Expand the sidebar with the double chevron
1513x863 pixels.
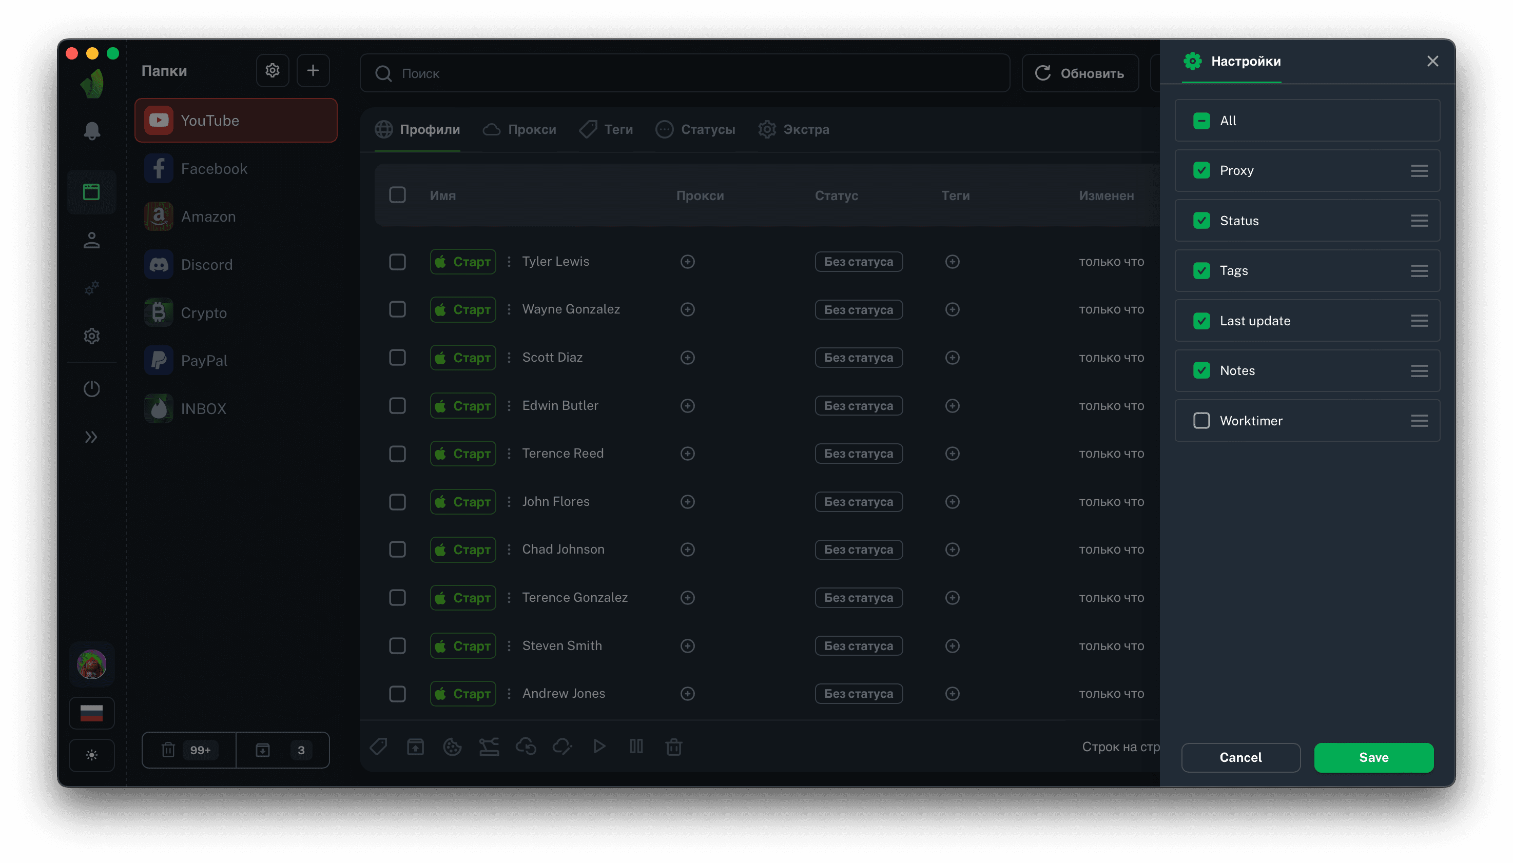point(91,437)
